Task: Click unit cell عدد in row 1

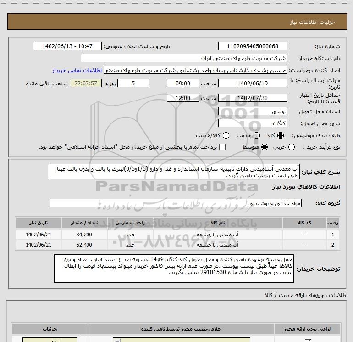Action: [130, 235]
